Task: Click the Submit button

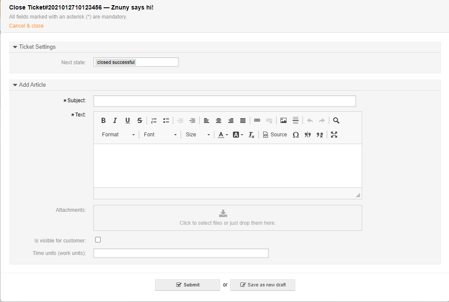Action: [188, 285]
